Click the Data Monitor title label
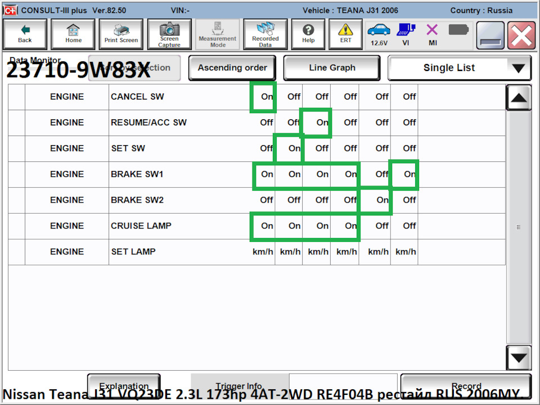540x405 pixels. pos(35,60)
